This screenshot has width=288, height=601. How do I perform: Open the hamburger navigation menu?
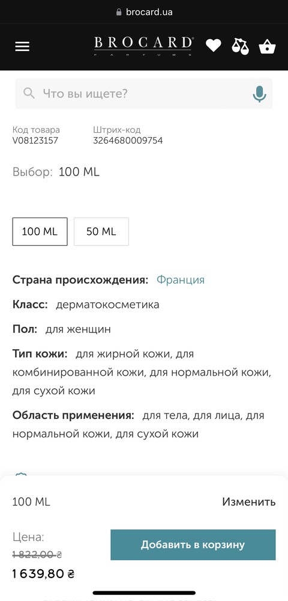22,46
